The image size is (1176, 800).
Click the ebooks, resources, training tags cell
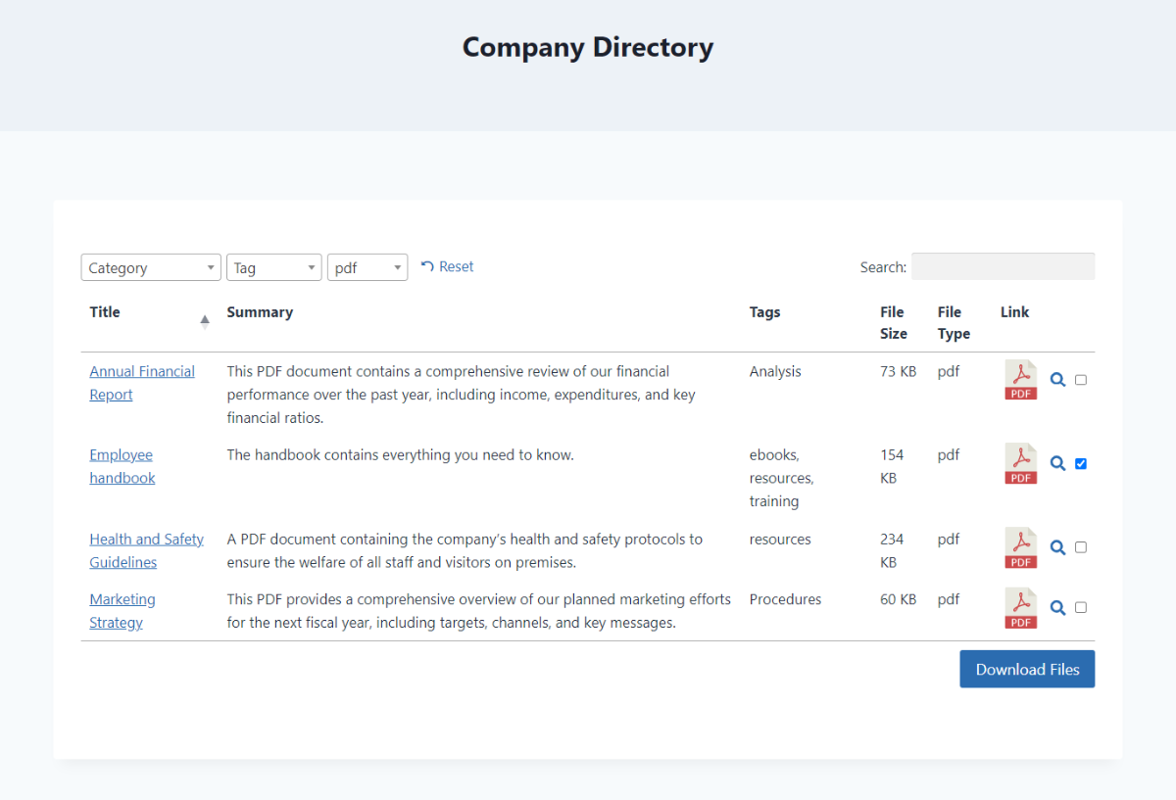point(782,478)
